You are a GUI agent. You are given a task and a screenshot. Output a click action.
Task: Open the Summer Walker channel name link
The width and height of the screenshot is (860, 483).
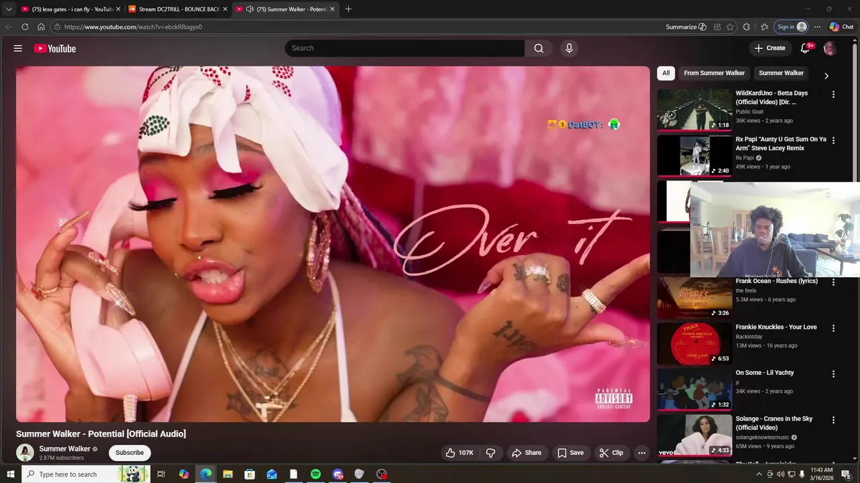pyautogui.click(x=64, y=449)
